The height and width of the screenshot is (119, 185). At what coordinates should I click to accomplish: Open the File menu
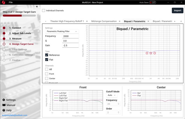coord(11,2)
